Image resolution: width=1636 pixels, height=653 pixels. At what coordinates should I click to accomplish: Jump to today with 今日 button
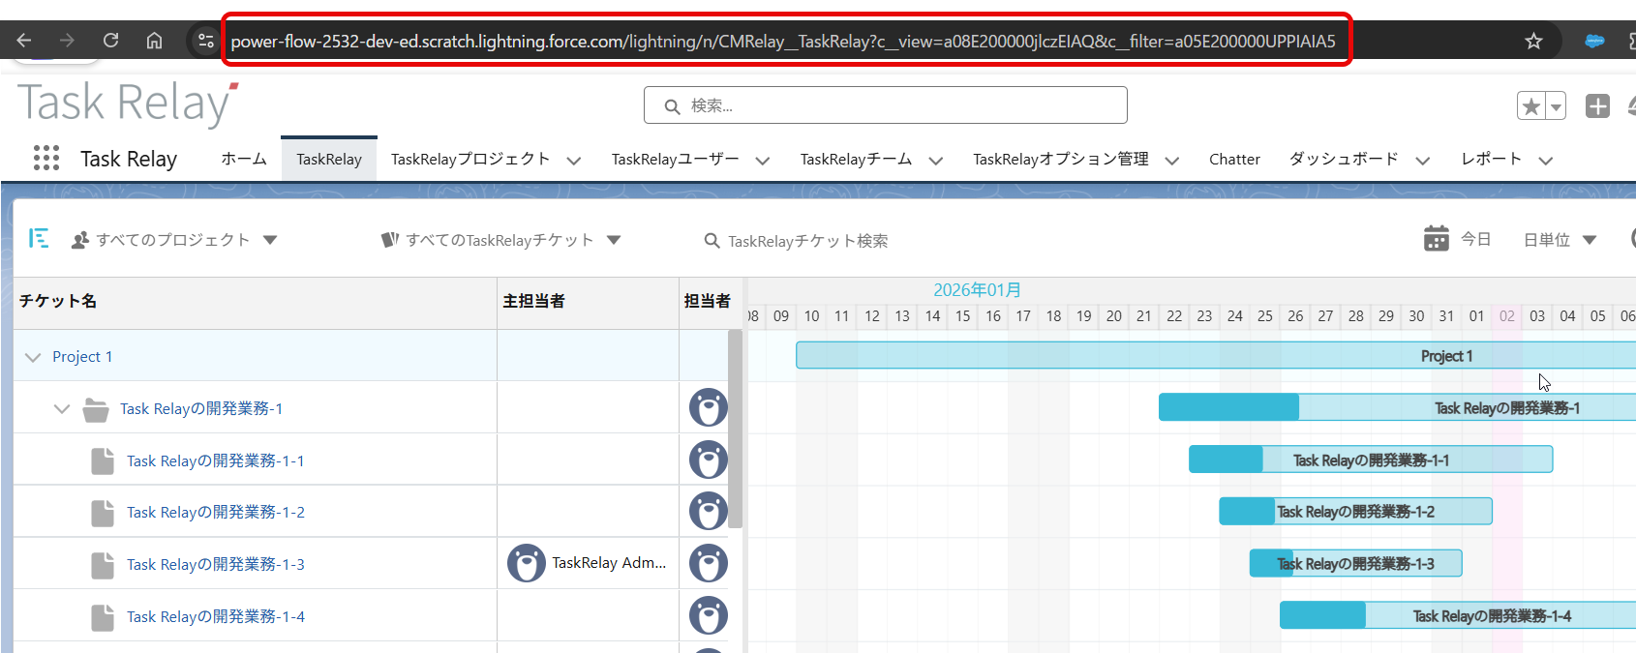click(1475, 239)
